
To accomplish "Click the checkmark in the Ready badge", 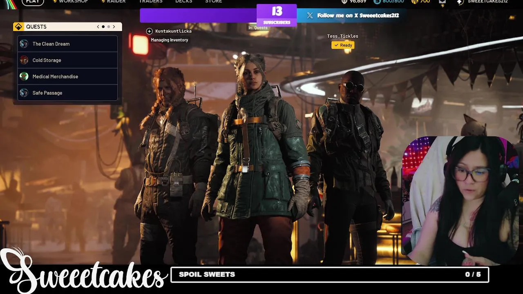I will pos(336,45).
